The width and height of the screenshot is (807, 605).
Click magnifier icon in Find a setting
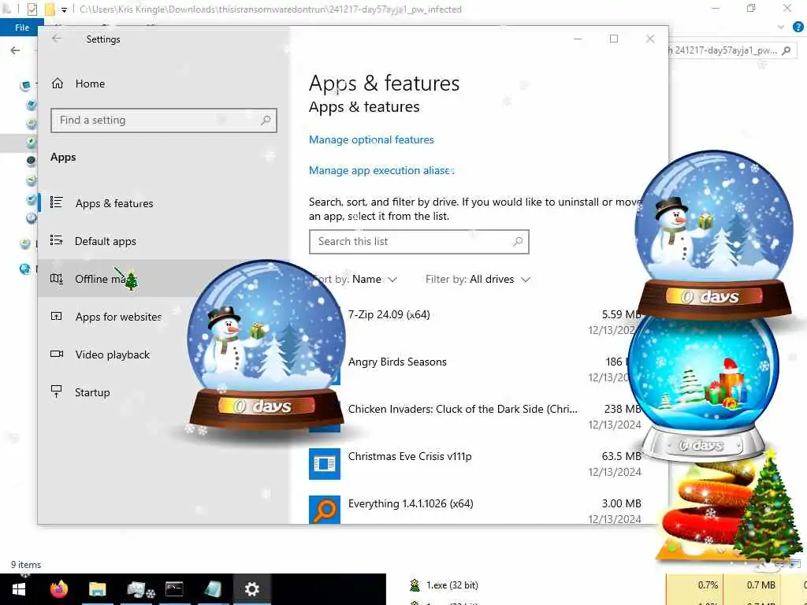pyautogui.click(x=266, y=120)
